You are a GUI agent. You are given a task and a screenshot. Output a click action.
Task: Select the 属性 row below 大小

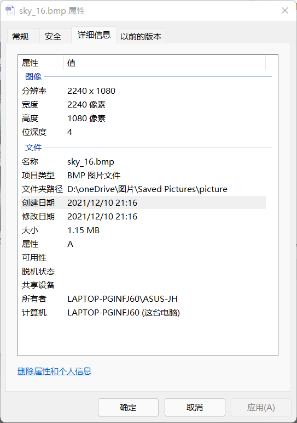(143, 244)
